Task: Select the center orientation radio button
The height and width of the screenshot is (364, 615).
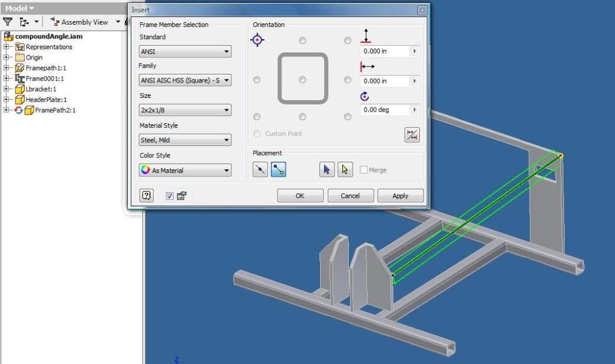Action: (x=303, y=80)
